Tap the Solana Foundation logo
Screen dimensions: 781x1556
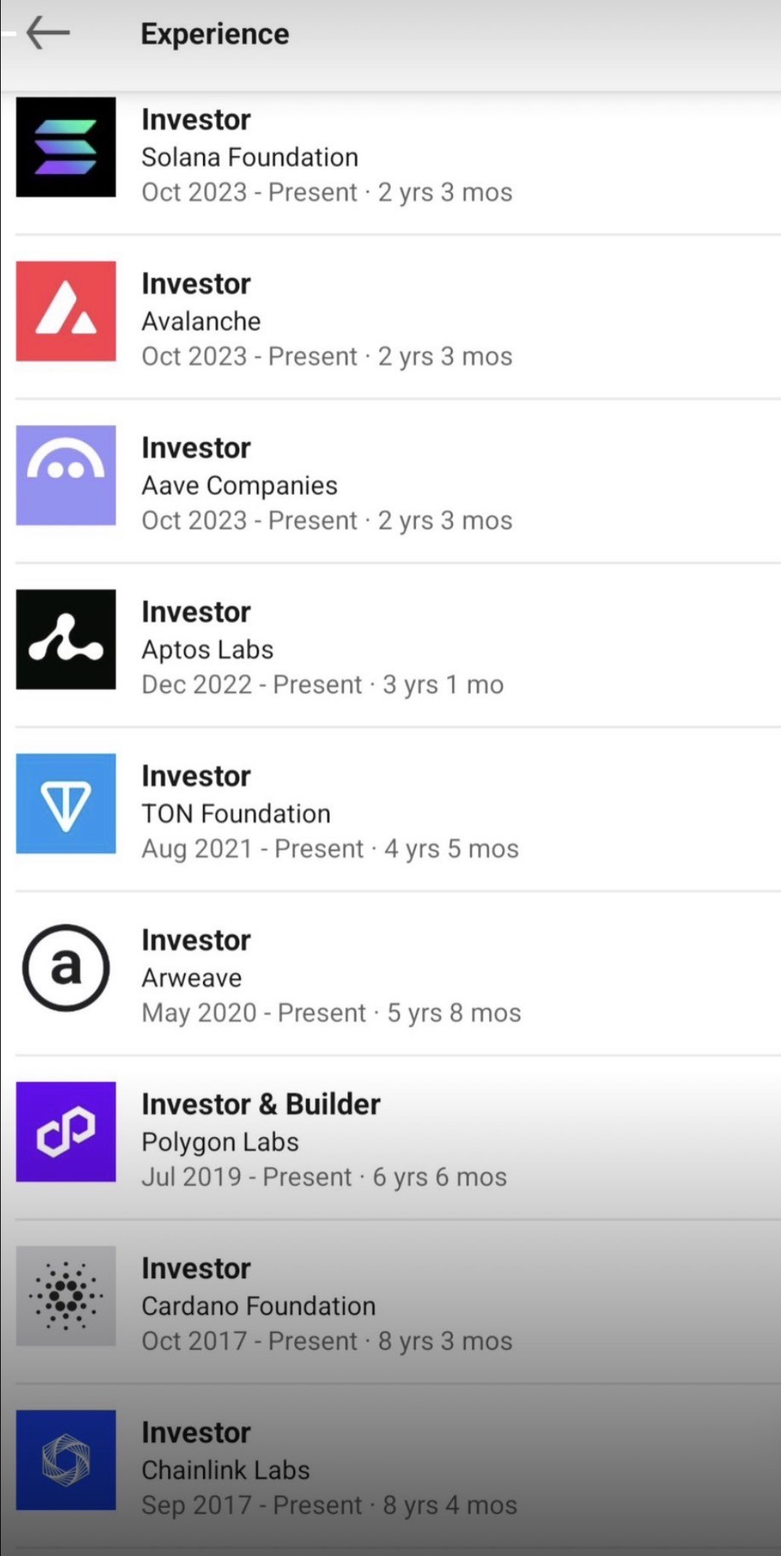(66, 147)
